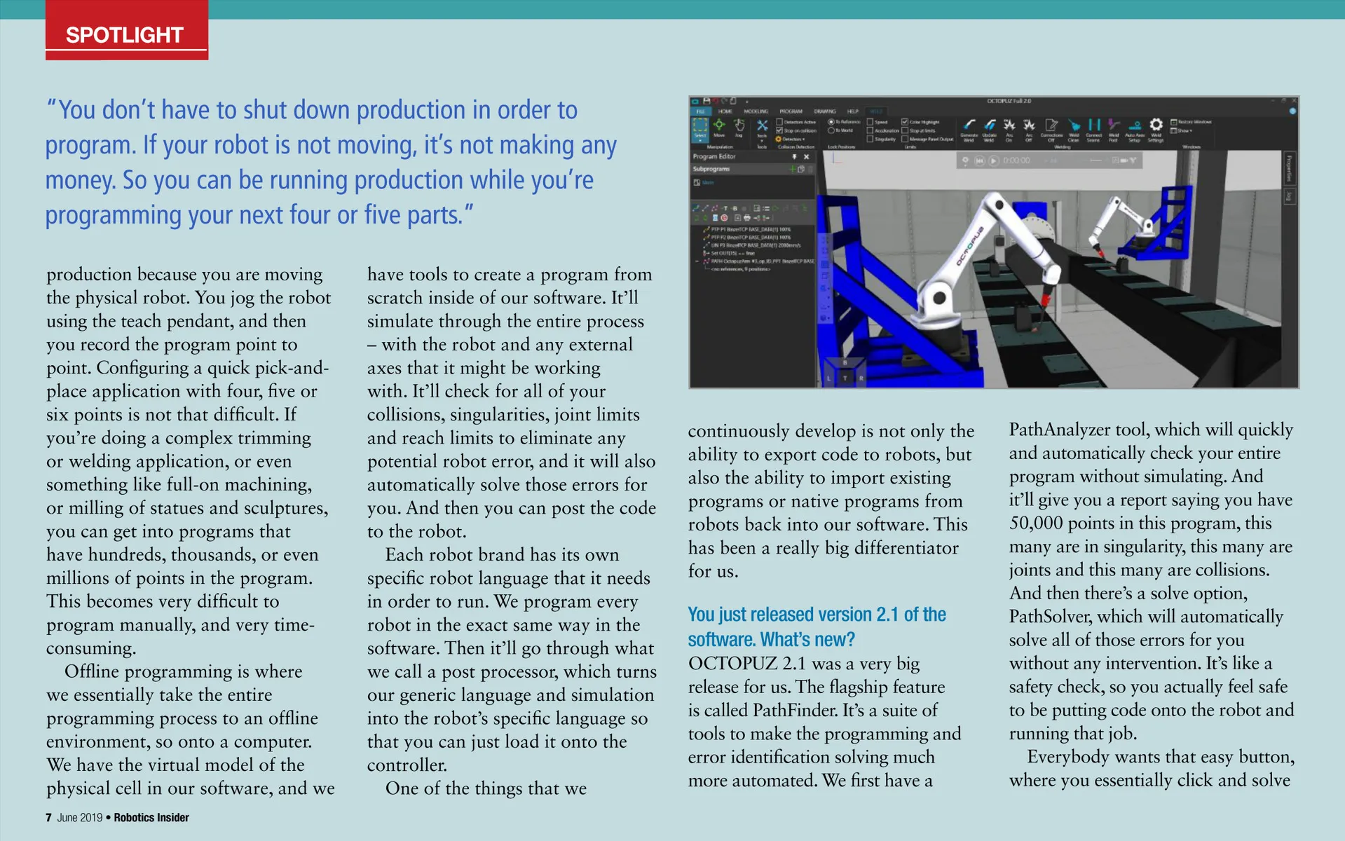Open Auto Axes Setup
The image size is (1345, 841).
1135,128
